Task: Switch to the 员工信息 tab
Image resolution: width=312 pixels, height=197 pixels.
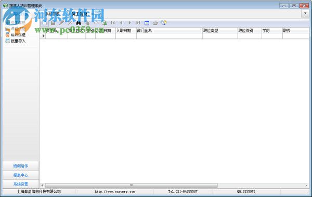Action: tap(79, 14)
